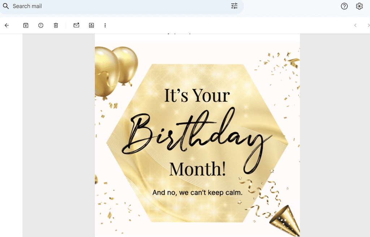Click the magnifying glass search icon
Screen dimensions: 370x237
6,6
